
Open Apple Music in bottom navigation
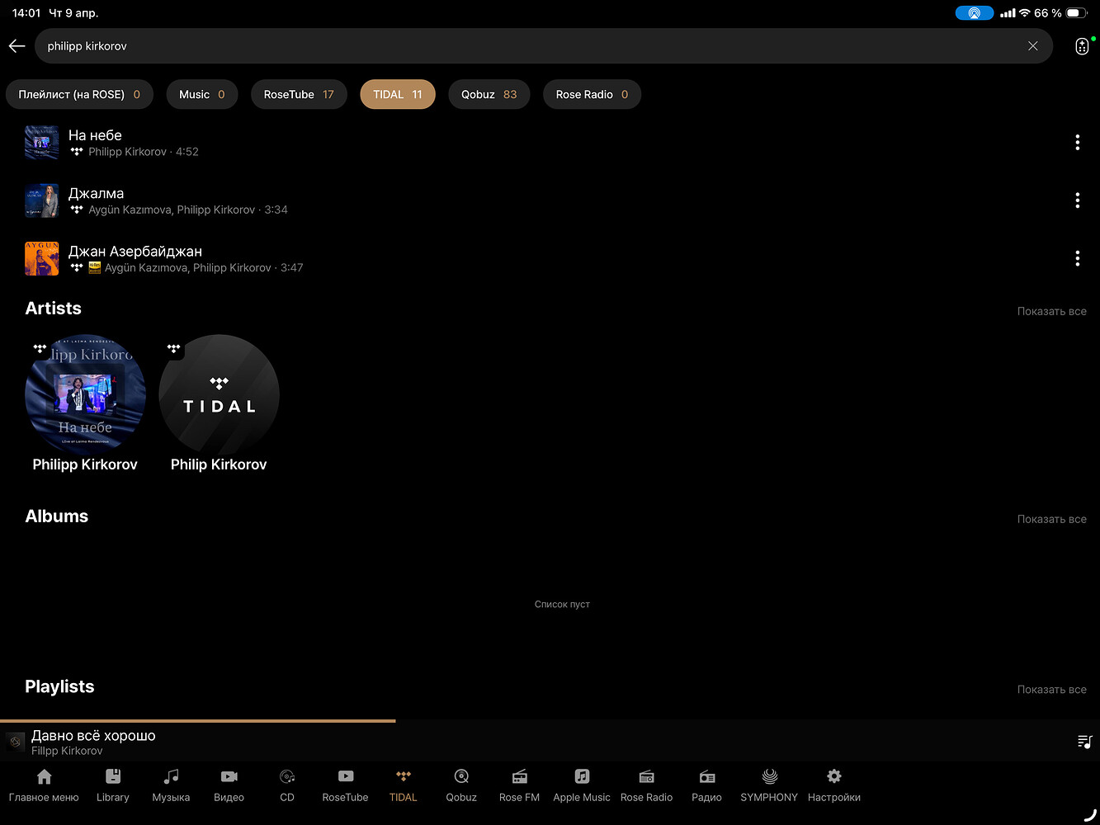coord(582,785)
